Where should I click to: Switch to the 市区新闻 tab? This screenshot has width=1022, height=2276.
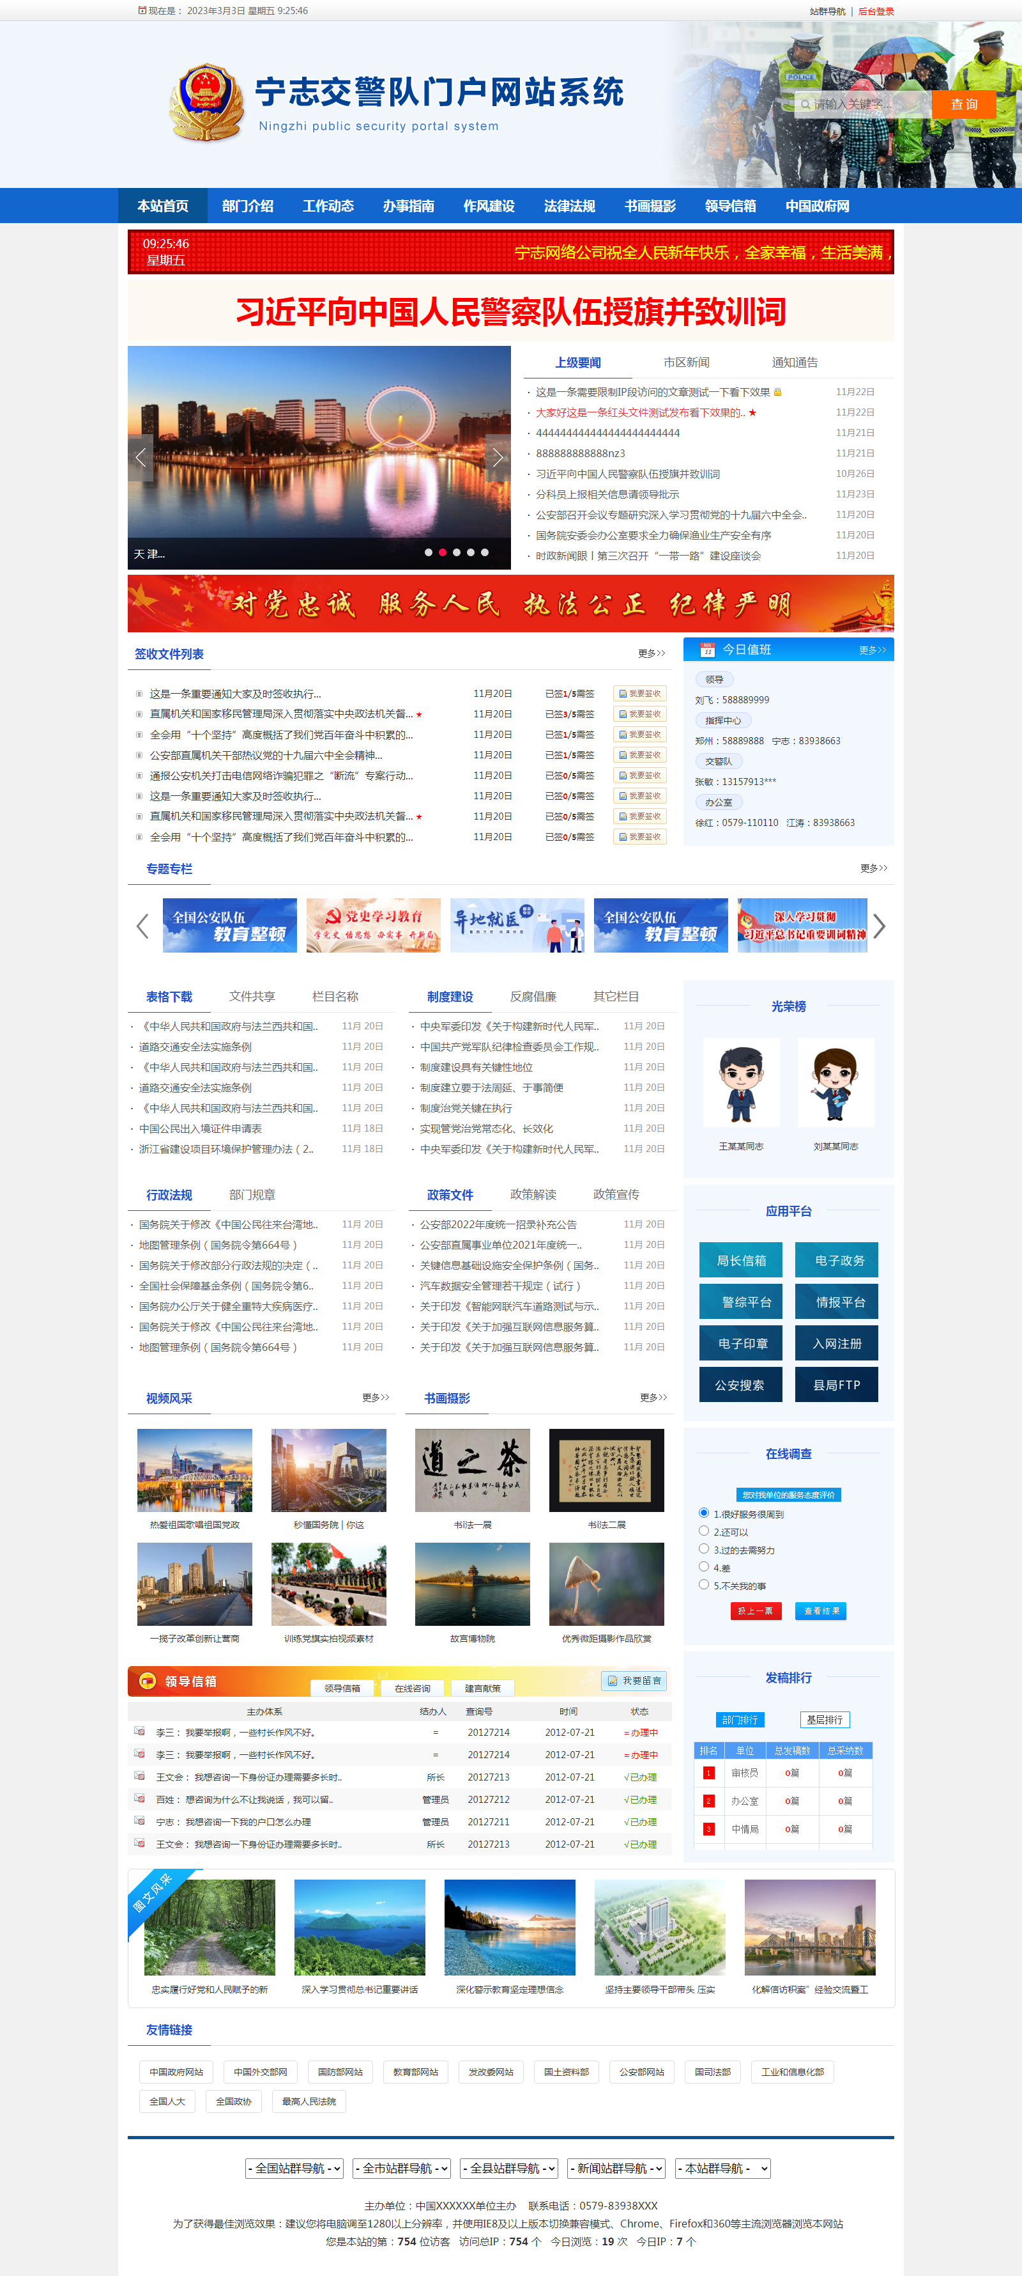pyautogui.click(x=686, y=362)
